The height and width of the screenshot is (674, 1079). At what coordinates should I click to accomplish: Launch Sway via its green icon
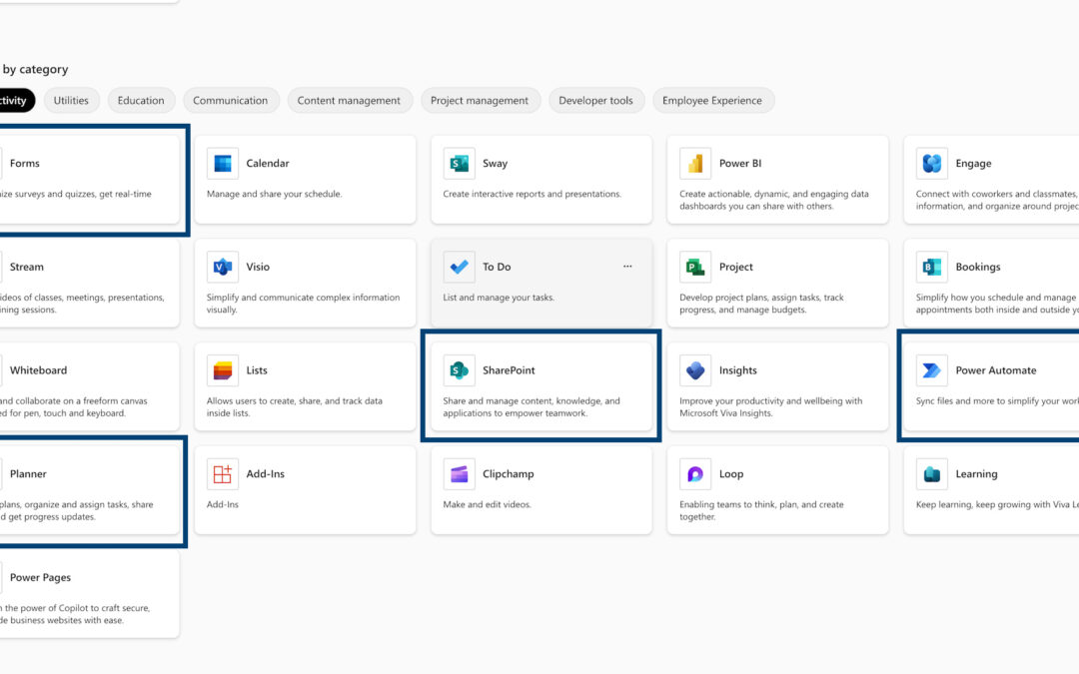(459, 164)
